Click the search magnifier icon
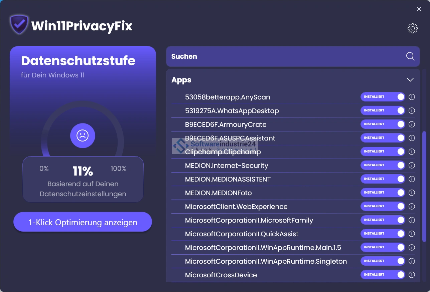 point(410,56)
